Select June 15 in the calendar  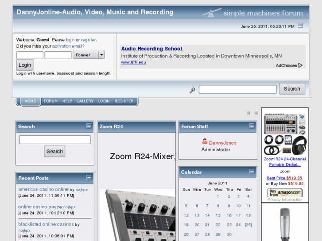tap(218, 215)
